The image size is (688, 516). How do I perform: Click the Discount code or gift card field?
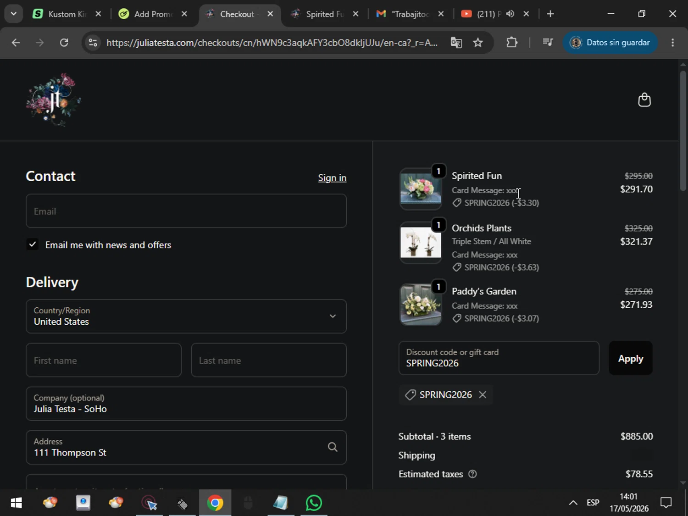(x=499, y=358)
